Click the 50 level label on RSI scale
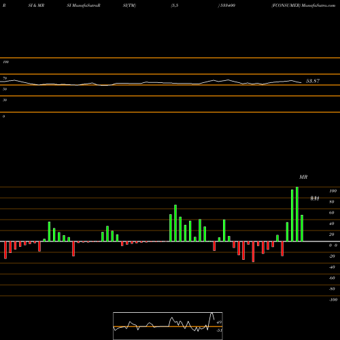340x340 pixels. coord(5,89)
